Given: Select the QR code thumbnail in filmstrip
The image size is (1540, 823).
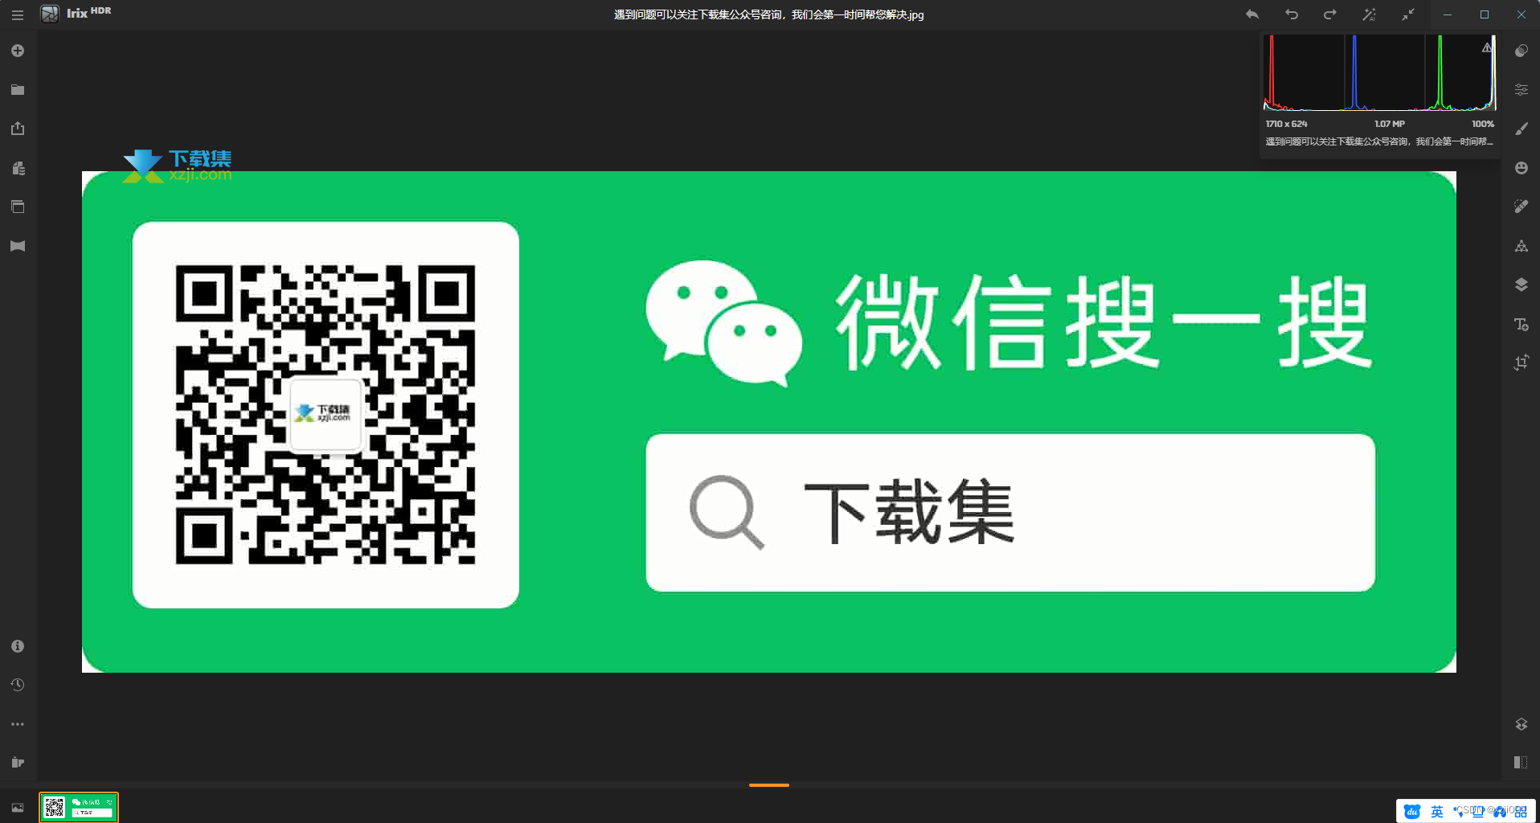Looking at the screenshot, I should tap(79, 807).
